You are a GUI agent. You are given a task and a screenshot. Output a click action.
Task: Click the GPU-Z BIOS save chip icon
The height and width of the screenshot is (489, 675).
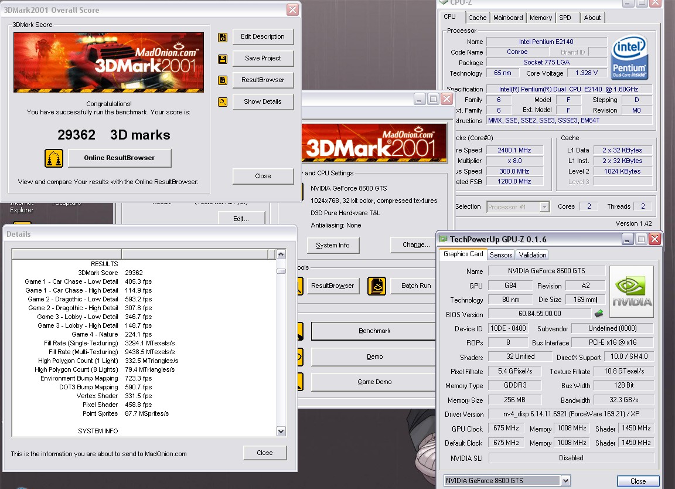[x=599, y=313]
